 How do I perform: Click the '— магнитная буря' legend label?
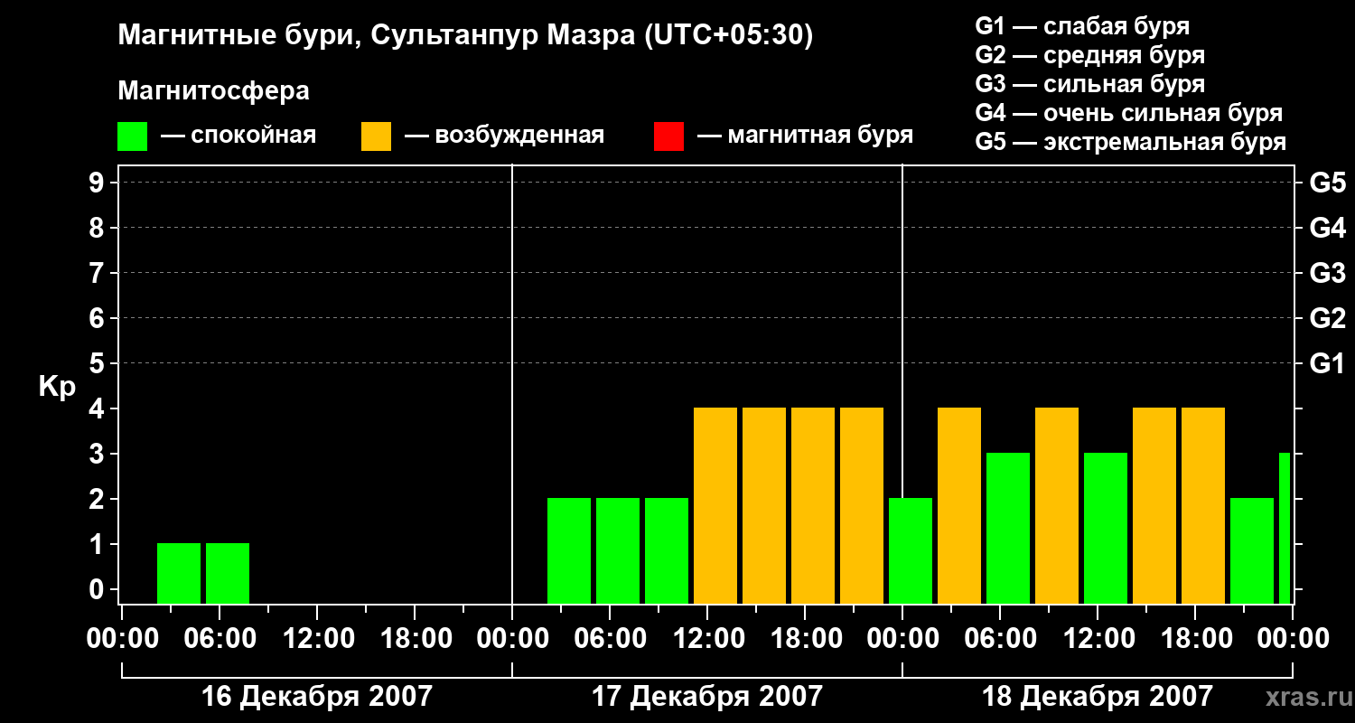[x=805, y=136]
